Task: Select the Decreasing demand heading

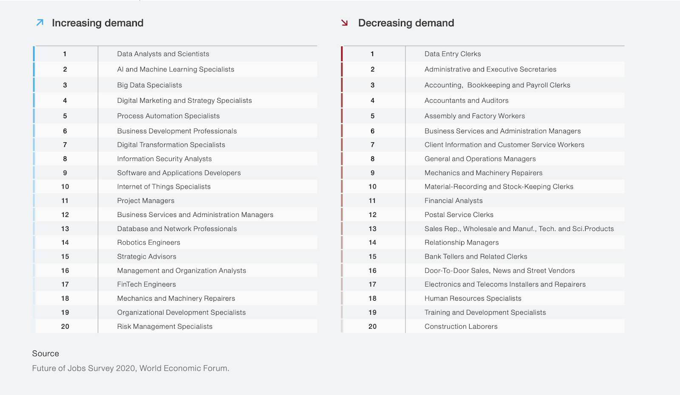Action: 406,23
